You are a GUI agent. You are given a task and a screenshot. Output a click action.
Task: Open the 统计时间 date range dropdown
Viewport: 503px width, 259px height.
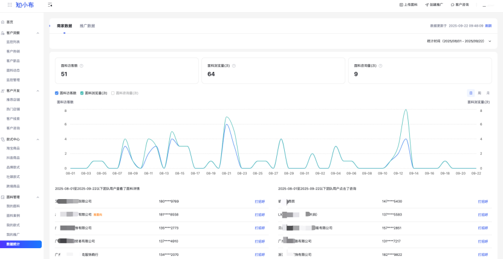click(459, 41)
